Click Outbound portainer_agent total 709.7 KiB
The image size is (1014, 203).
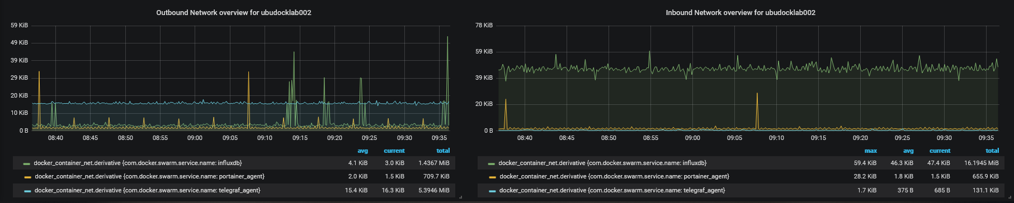point(436,176)
